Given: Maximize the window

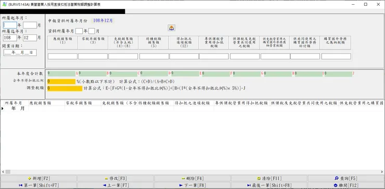Looking at the screenshot, I should point(366,4).
